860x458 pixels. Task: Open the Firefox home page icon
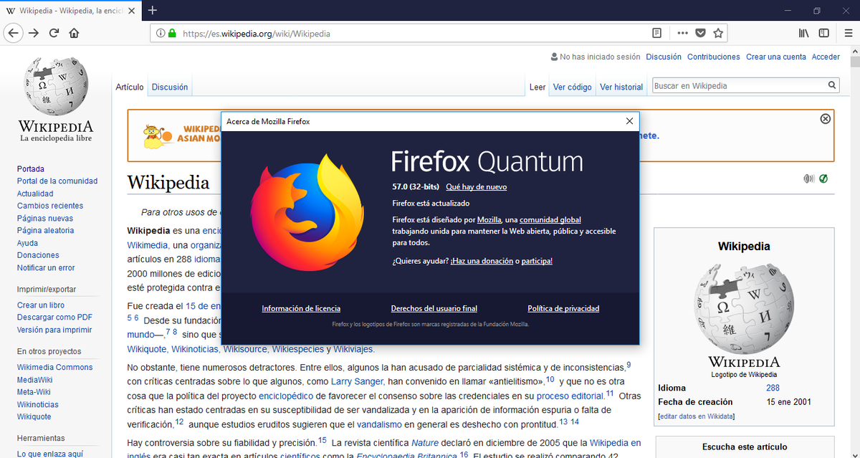(74, 33)
